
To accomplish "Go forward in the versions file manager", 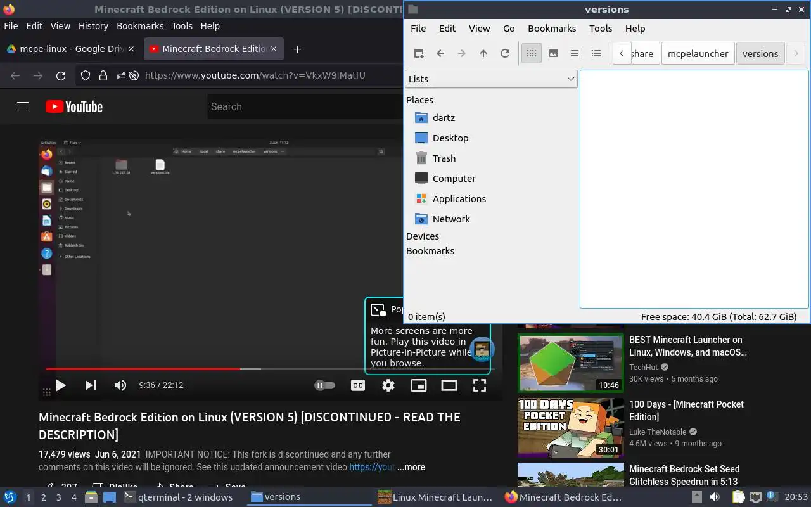I will [462, 53].
